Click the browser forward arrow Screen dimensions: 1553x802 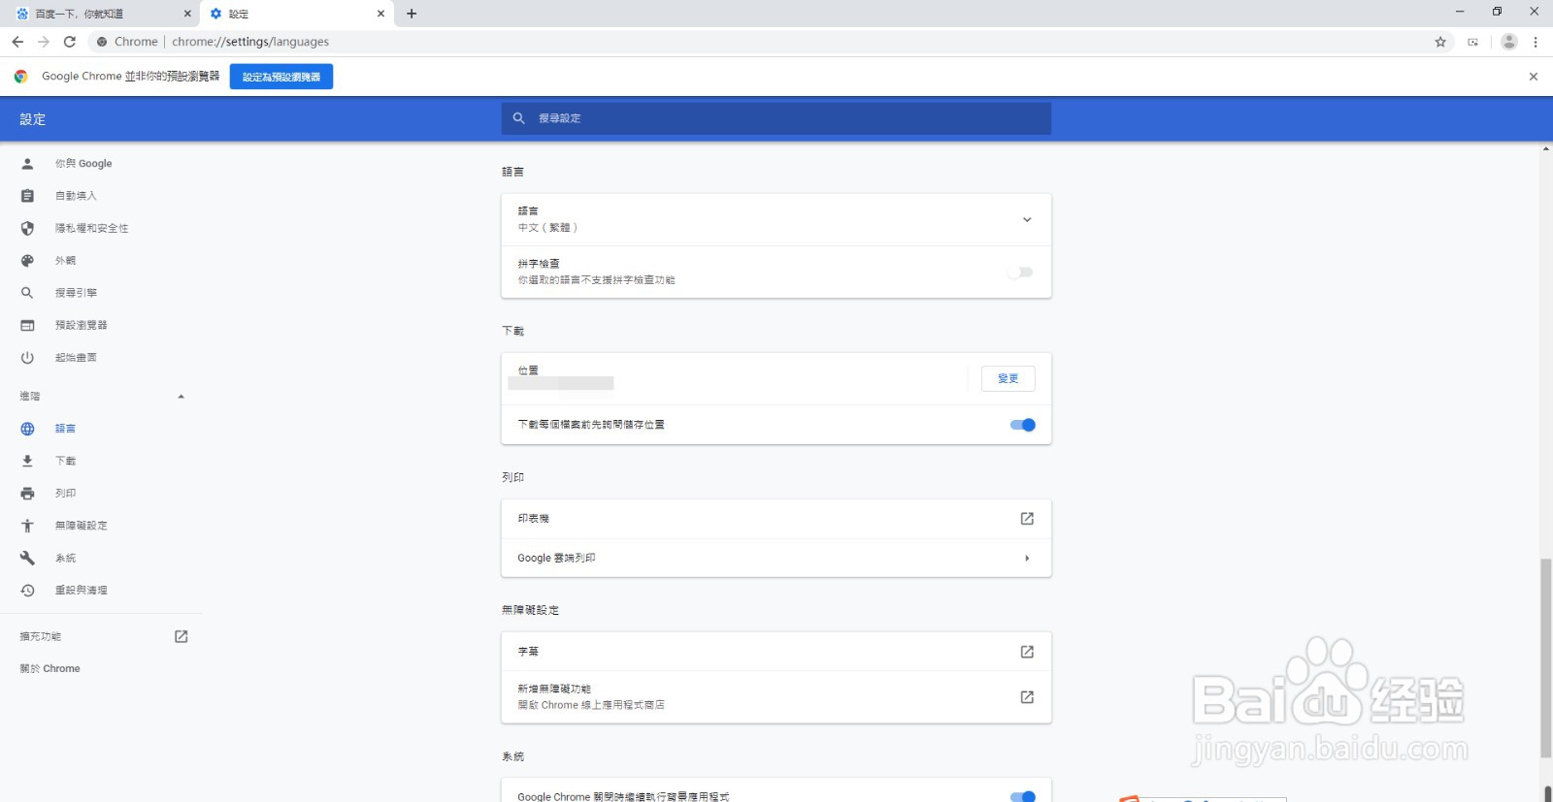44,42
